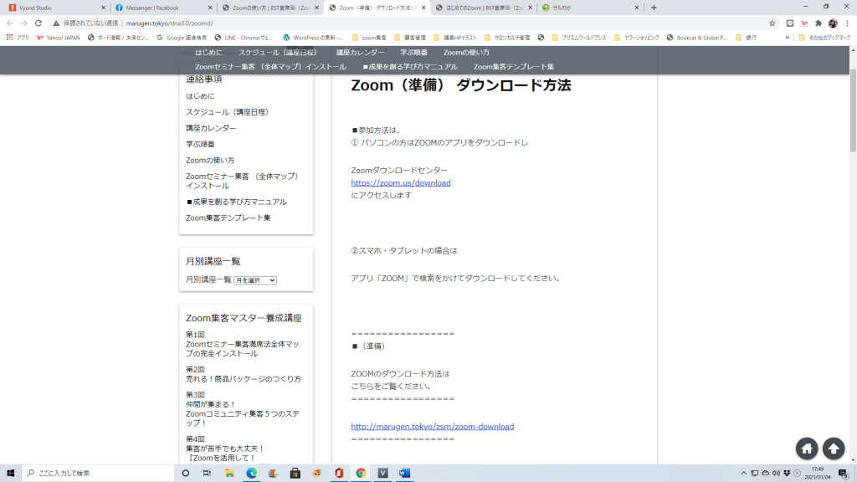Open the Chrome three-dot menu
This screenshot has width=857, height=482.
coord(847,23)
